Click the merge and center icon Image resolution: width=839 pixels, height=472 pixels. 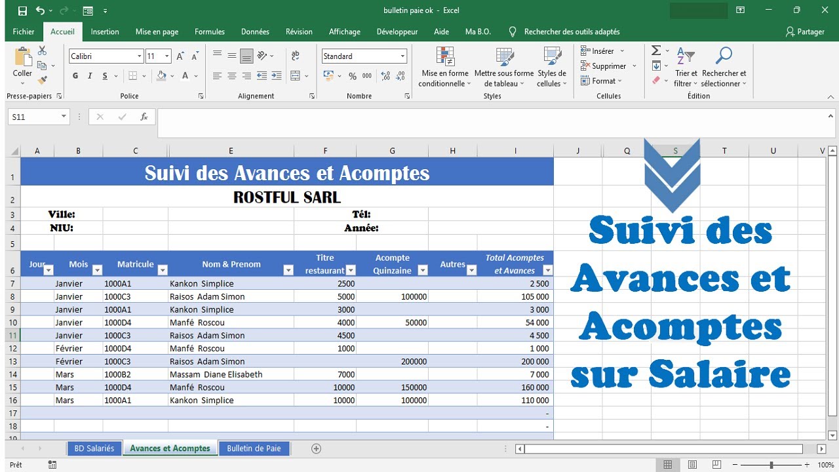296,76
